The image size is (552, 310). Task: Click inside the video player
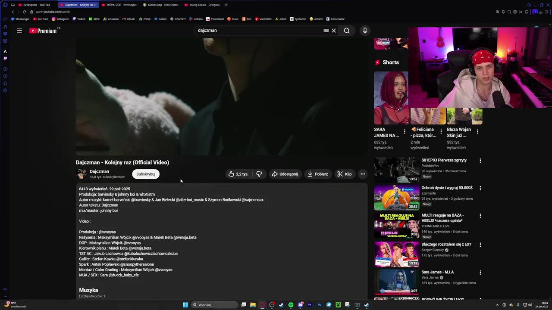pyautogui.click(x=222, y=96)
